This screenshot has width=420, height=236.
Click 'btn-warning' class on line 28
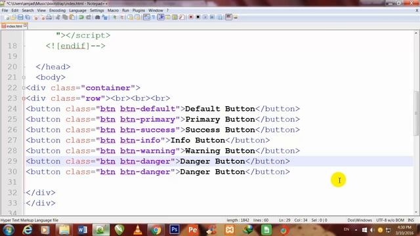(148, 151)
